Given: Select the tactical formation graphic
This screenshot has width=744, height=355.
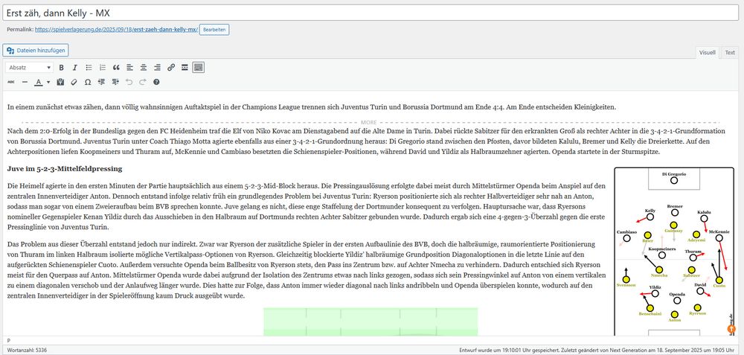Looking at the screenshot, I should 674,252.
